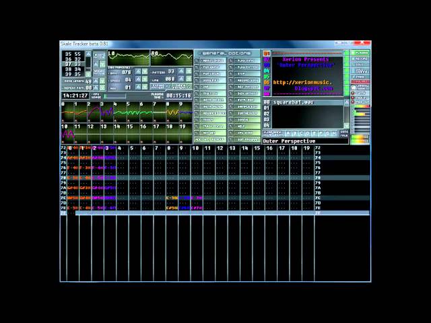Select instrument slot 06 in orange
This screenshot has width=431, height=323.
(267, 82)
